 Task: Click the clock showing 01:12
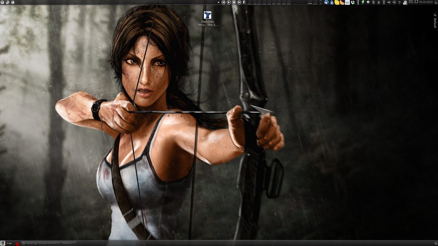pyautogui.click(x=414, y=2)
